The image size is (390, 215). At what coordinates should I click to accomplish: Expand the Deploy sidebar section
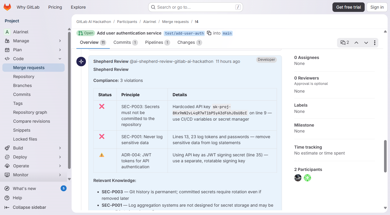coord(60,157)
